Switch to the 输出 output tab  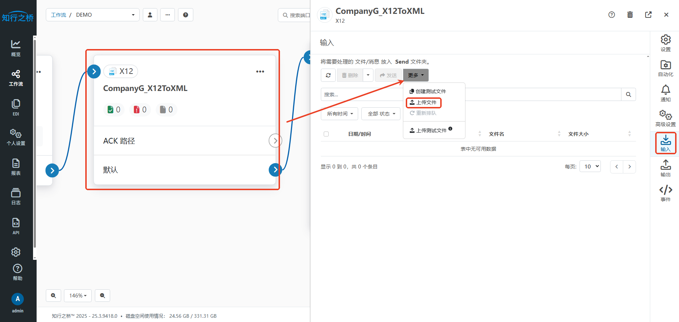pyautogui.click(x=665, y=168)
